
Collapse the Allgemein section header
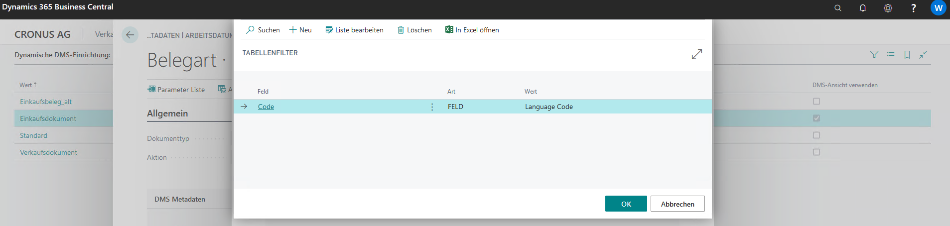click(167, 113)
